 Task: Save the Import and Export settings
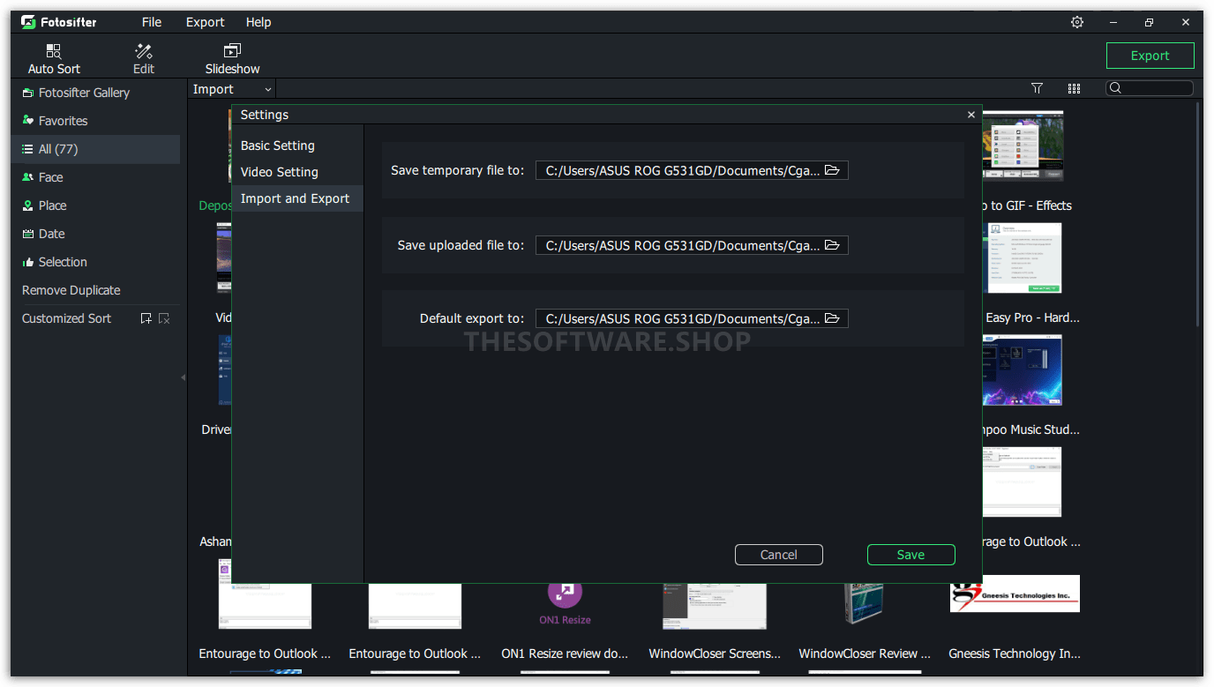[x=910, y=554]
